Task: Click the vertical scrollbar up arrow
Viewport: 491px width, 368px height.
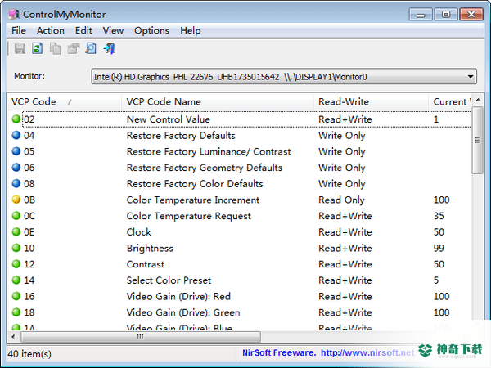Action: tap(478, 100)
